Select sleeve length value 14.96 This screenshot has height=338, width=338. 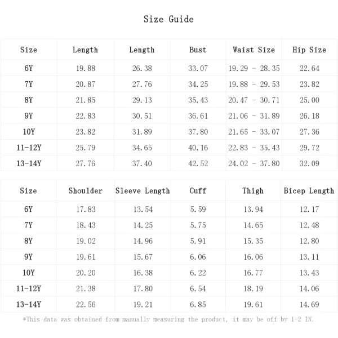click(143, 241)
